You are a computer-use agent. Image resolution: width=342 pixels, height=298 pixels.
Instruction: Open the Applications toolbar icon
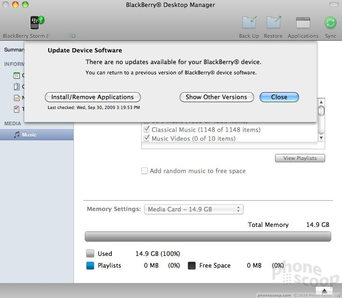click(x=303, y=22)
